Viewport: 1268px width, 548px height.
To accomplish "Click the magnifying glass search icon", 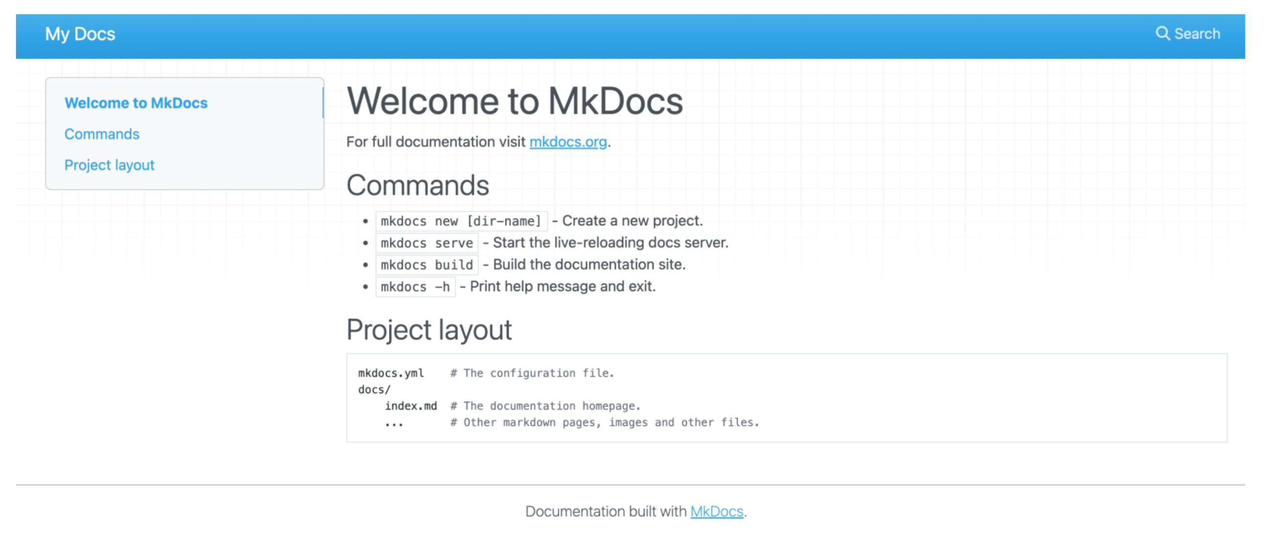I will (x=1162, y=33).
